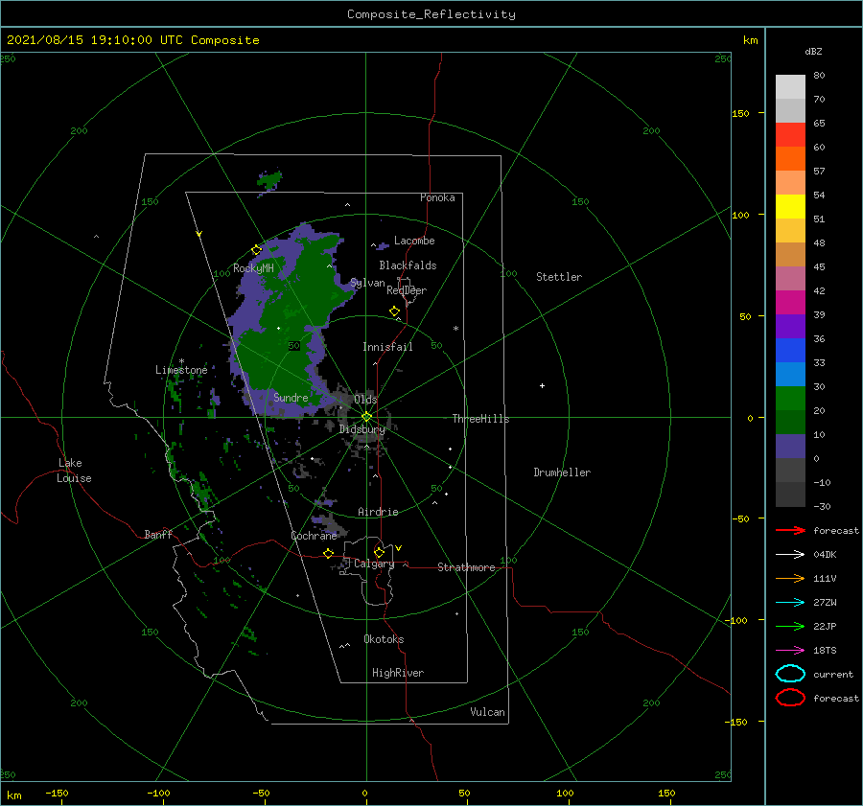Click the cyan current ellipse legend icon

click(x=790, y=674)
